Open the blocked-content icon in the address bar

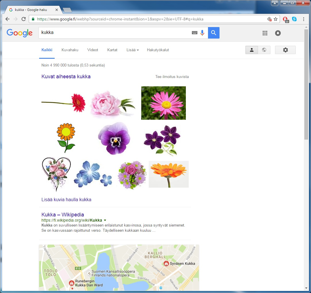[269, 19]
